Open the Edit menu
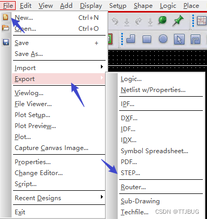Screen dimensions: 207x219 [26, 6]
